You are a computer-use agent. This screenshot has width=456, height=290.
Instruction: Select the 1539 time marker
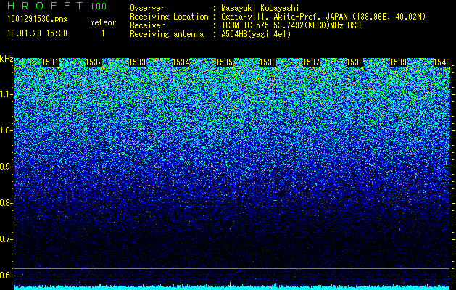pyautogui.click(x=399, y=62)
